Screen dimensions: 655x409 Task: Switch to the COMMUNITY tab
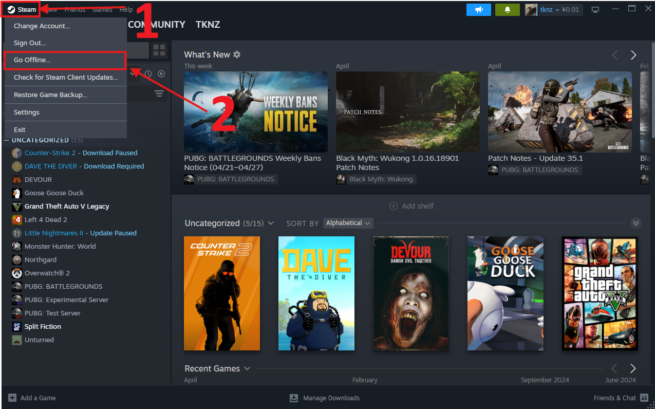(x=156, y=24)
